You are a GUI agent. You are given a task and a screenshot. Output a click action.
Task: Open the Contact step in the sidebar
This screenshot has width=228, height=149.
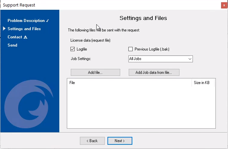15,37
